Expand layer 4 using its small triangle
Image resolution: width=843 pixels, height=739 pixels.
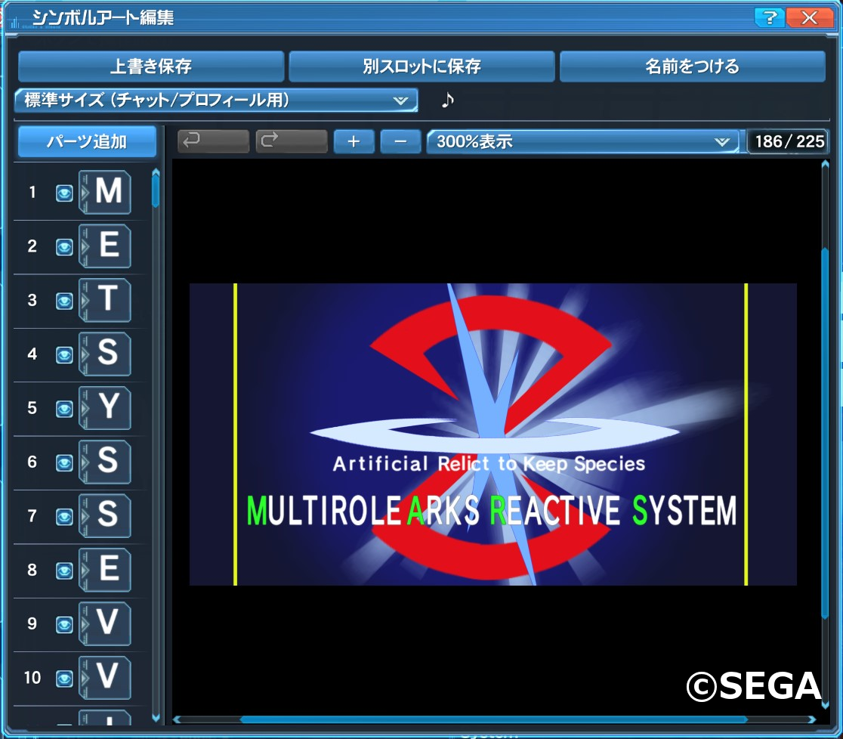click(x=84, y=354)
